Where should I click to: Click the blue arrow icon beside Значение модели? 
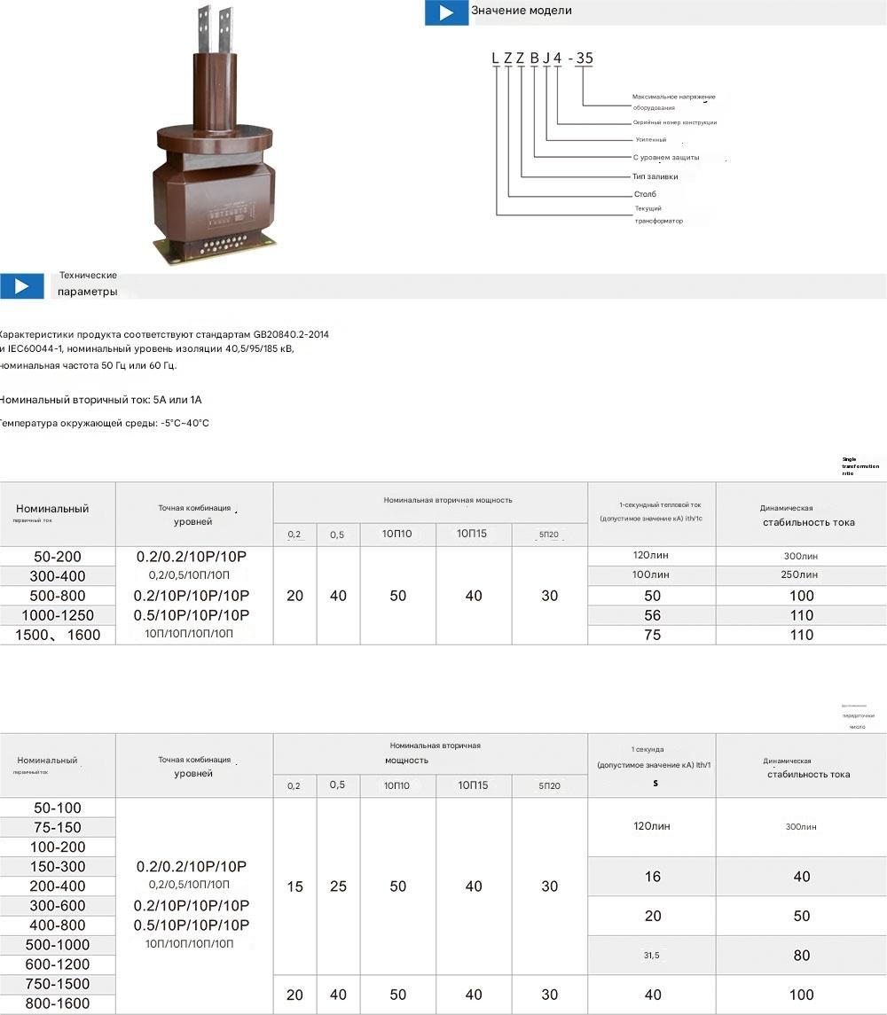click(445, 13)
